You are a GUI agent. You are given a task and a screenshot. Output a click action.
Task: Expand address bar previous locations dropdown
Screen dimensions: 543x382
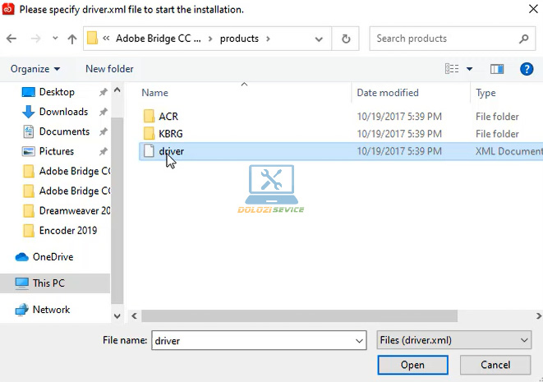(322, 39)
